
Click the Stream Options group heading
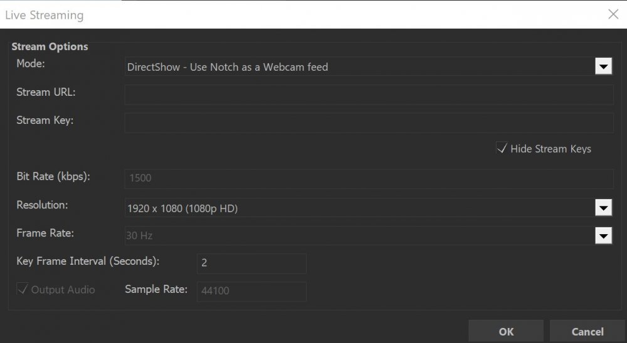pyautogui.click(x=50, y=47)
